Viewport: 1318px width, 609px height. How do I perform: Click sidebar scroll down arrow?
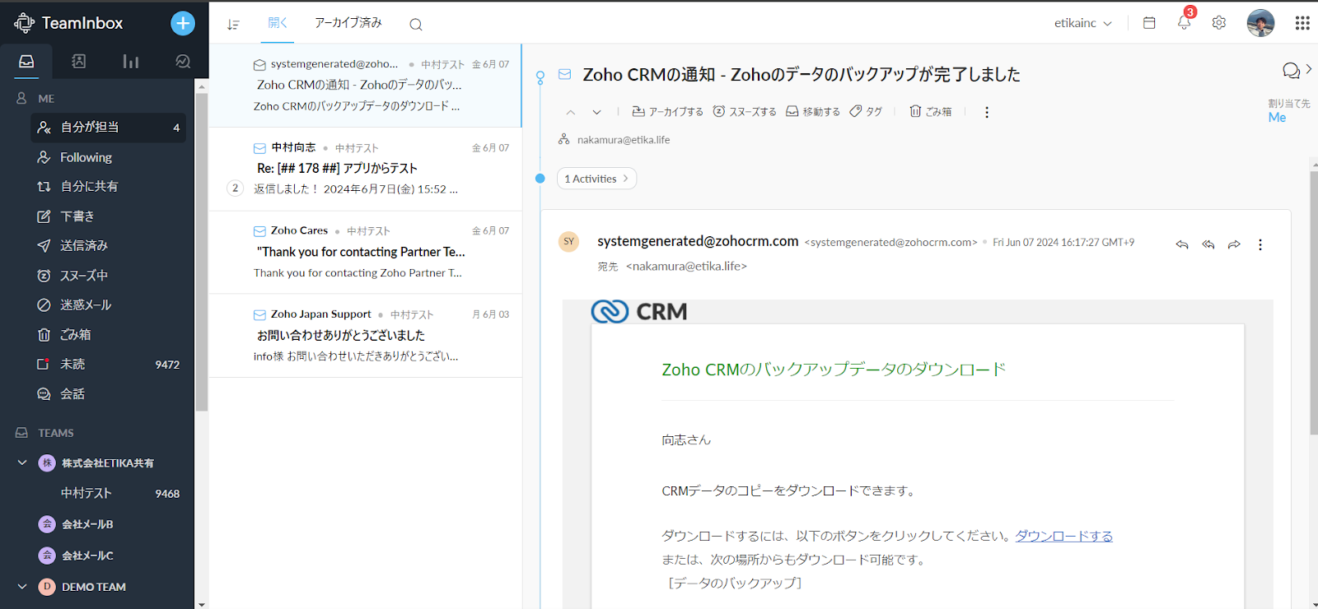pos(202,603)
